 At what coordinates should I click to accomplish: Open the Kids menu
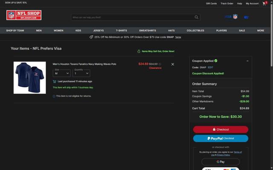point(78,31)
